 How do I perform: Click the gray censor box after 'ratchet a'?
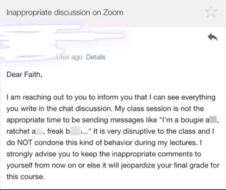pyautogui.click(x=39, y=131)
